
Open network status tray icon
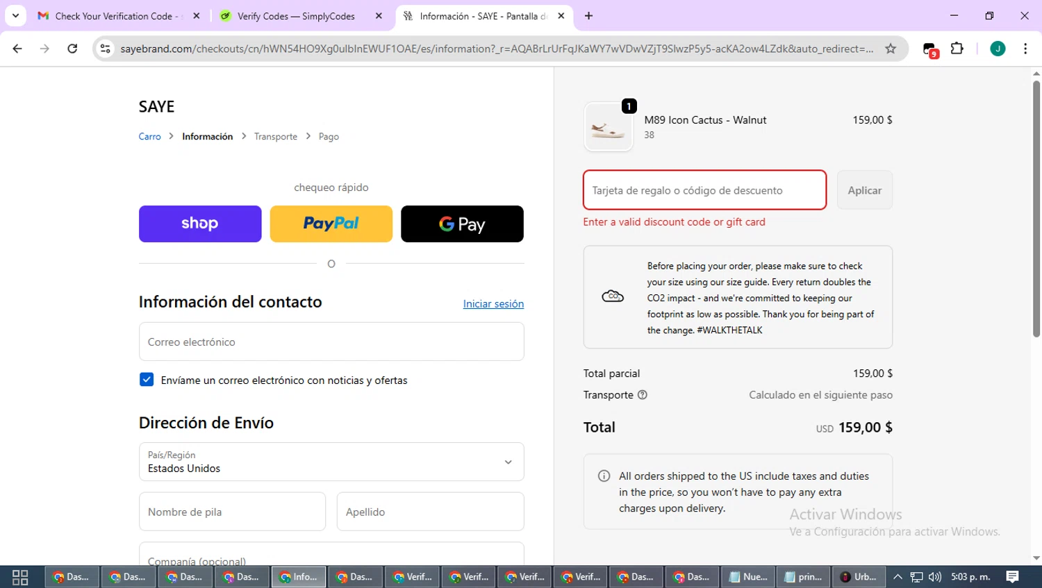917,577
